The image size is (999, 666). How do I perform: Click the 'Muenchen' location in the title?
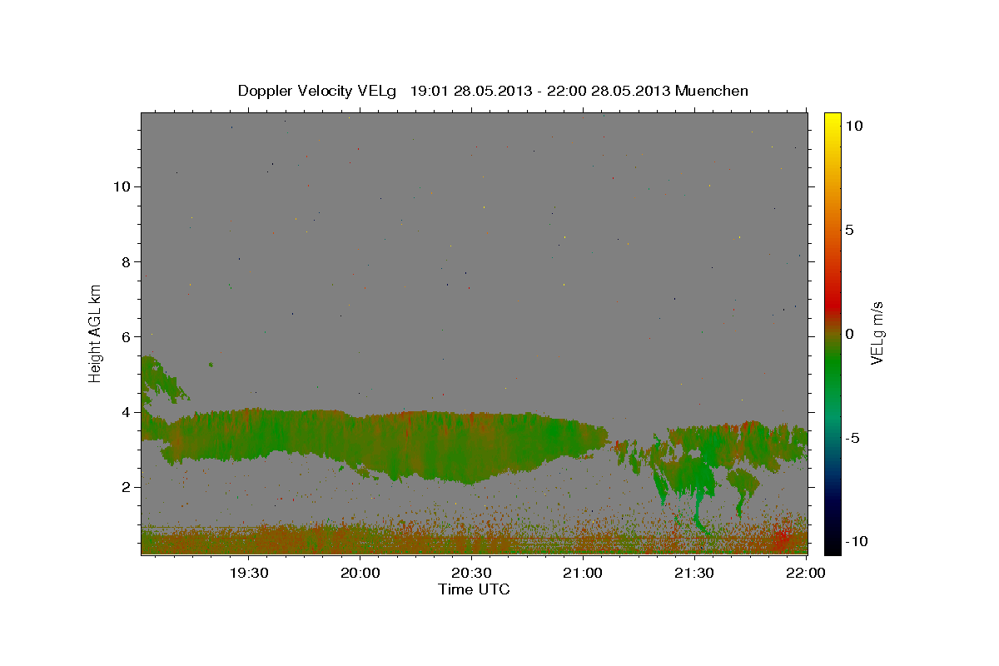pyautogui.click(x=712, y=91)
